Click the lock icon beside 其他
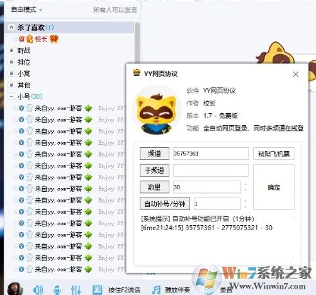316x295 pixels. click(x=11, y=85)
